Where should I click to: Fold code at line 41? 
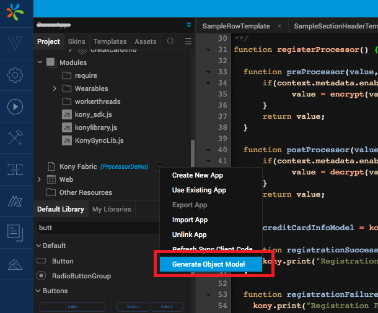coord(208,161)
